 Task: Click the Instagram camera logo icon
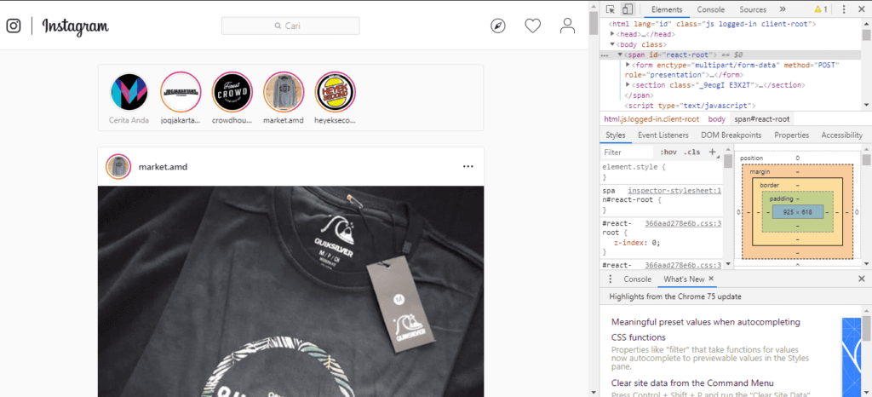(14, 26)
